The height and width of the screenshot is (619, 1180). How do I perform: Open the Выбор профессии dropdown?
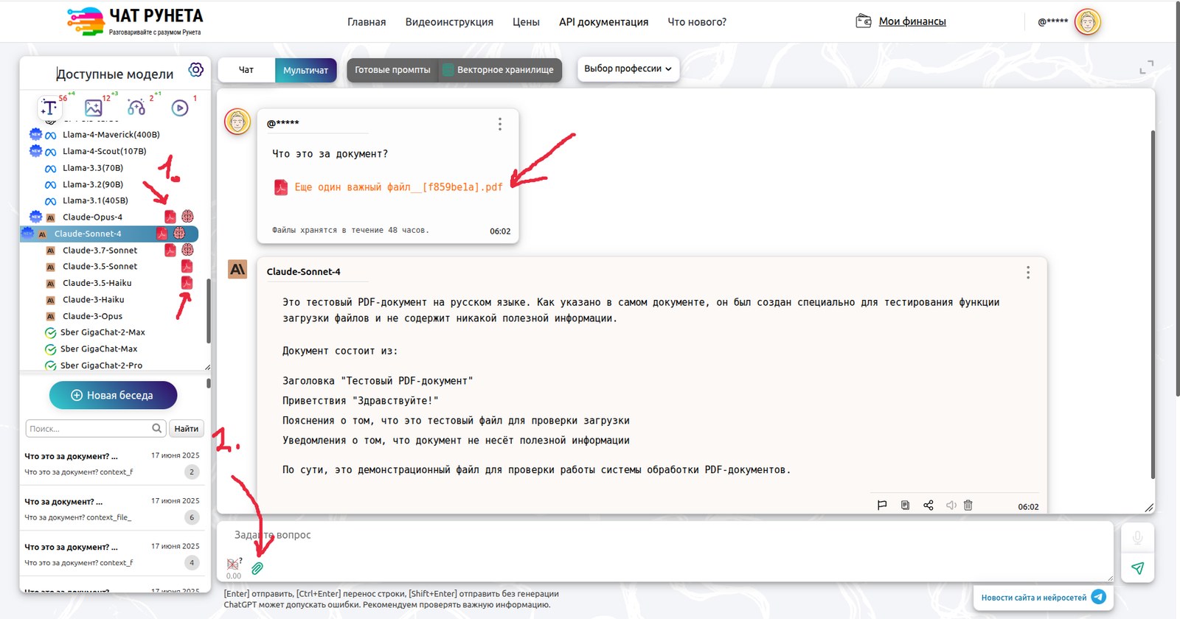click(x=628, y=69)
